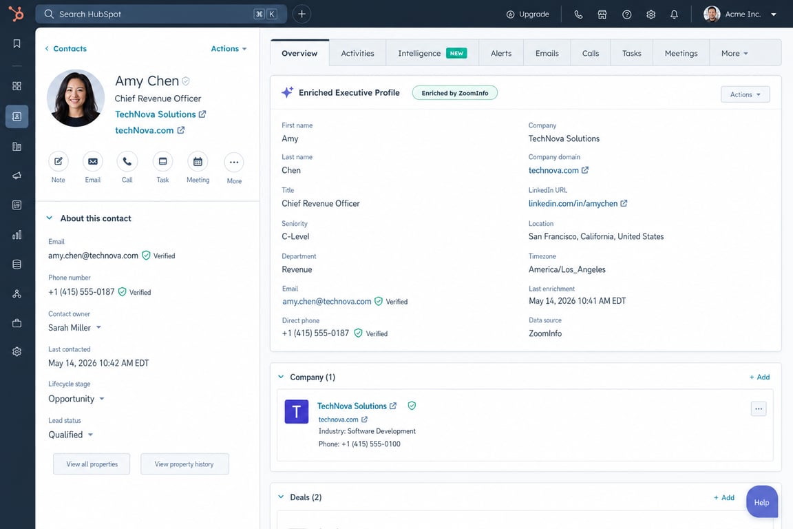Click the plus quick-create button in top bar
793x529 pixels.
[x=302, y=14]
